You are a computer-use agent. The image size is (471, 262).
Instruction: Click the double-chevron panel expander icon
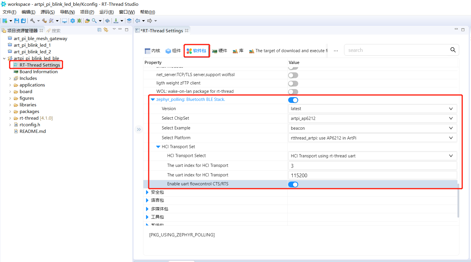[139, 129]
